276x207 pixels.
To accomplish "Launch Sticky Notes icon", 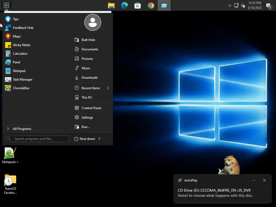I will click(8, 45).
